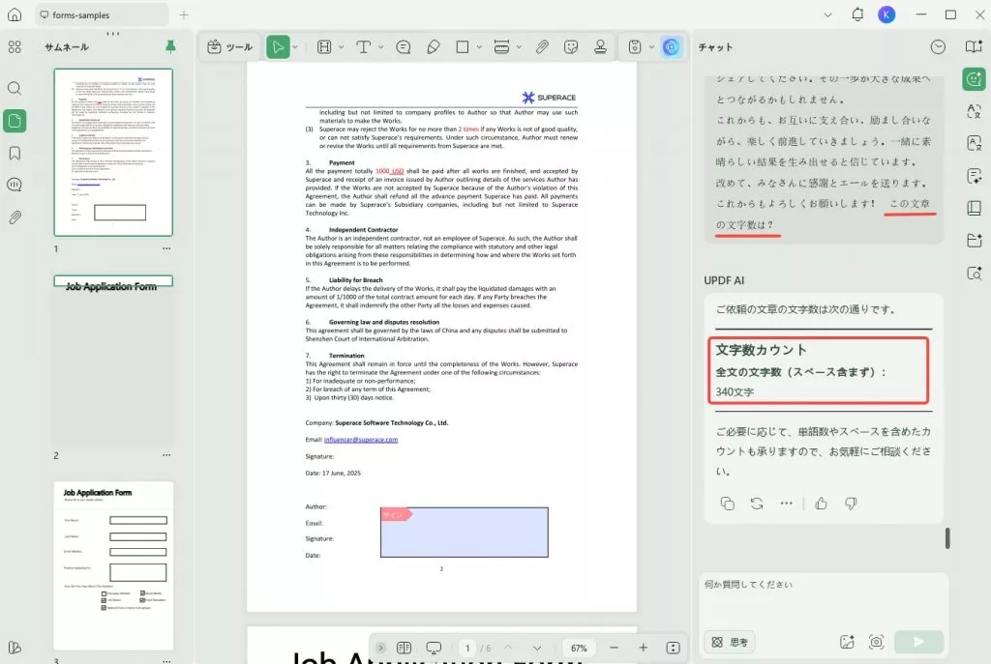Select the sticker tool

point(571,46)
